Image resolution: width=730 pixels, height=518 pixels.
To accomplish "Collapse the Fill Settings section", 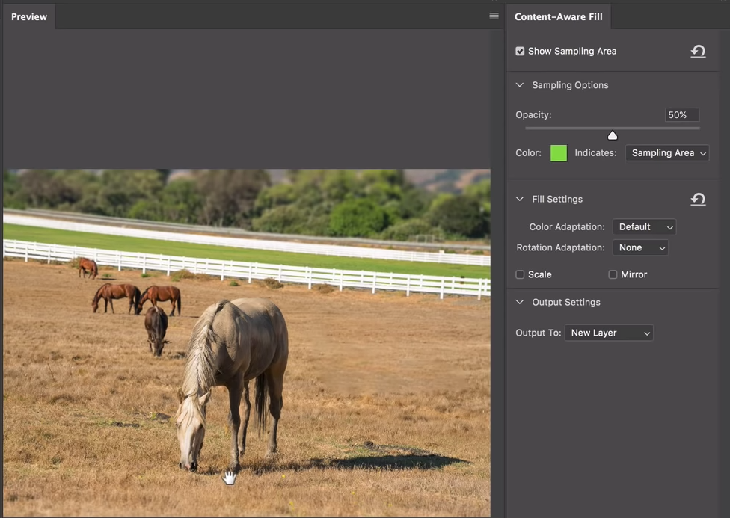I will [x=520, y=199].
